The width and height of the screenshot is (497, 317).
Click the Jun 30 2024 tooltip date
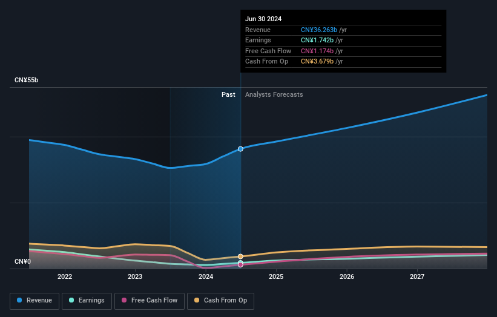coord(263,19)
